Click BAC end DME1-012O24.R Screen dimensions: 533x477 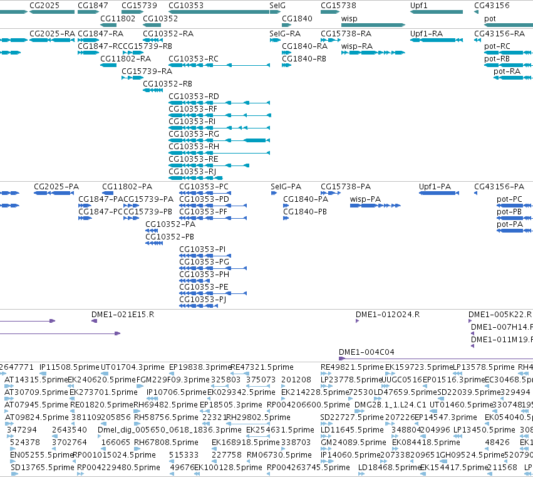[357, 321]
